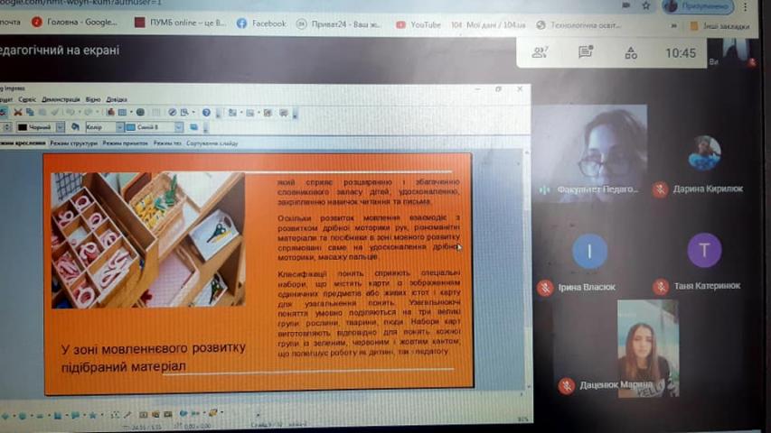Expand hidden bookmarks chevron in Chrome
The height and width of the screenshot is (433, 771).
pos(673,25)
